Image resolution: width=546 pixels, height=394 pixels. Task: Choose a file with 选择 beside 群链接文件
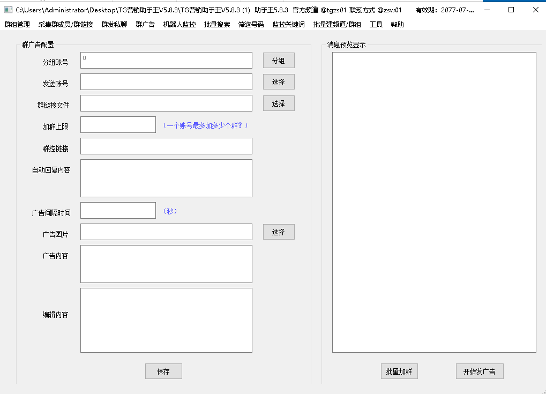point(278,103)
